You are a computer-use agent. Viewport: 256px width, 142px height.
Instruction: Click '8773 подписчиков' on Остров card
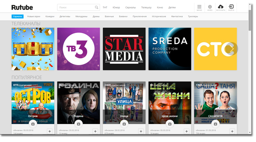[x=22, y=85]
